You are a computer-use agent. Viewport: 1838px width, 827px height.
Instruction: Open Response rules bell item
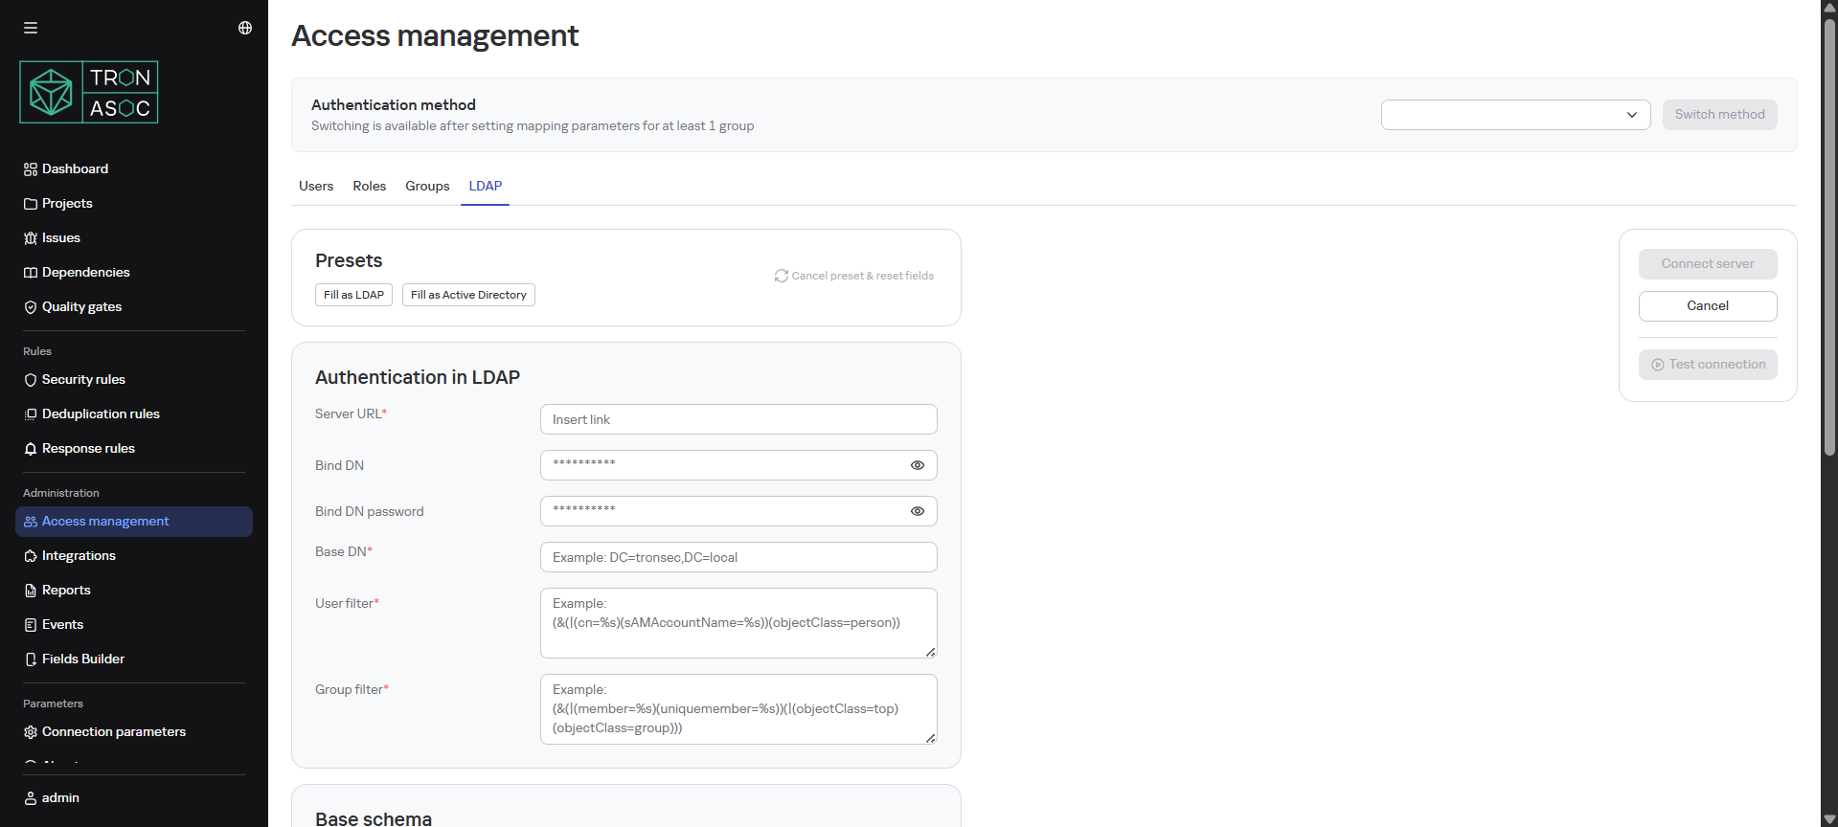[x=88, y=448]
